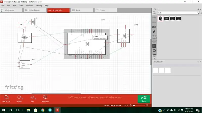Open the Seeed parts bin

pos(154,37)
